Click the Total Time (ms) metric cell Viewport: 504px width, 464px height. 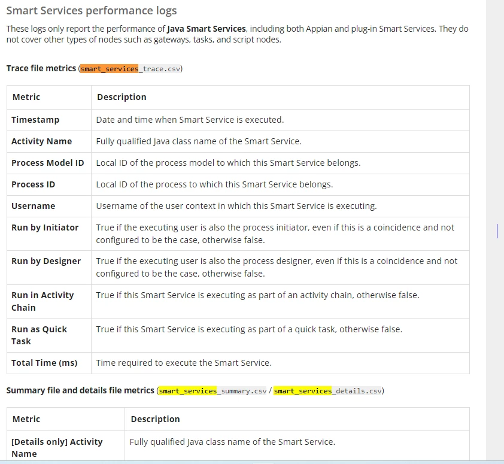pos(49,363)
